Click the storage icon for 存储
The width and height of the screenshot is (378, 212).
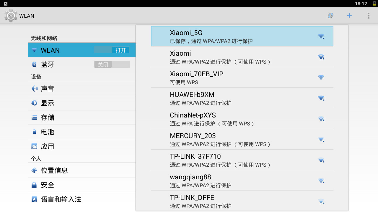tap(34, 117)
